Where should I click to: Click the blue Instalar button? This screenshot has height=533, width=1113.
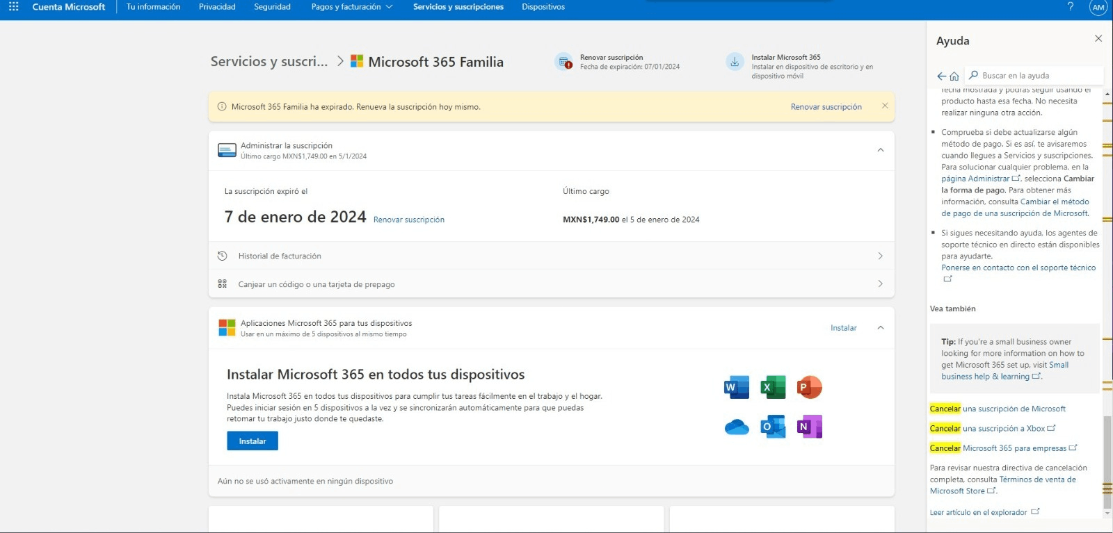tap(253, 441)
